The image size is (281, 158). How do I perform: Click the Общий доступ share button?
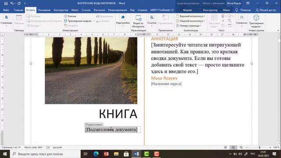point(266,10)
